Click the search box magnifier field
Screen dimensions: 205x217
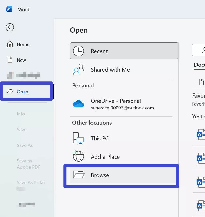pyautogui.click(x=199, y=50)
